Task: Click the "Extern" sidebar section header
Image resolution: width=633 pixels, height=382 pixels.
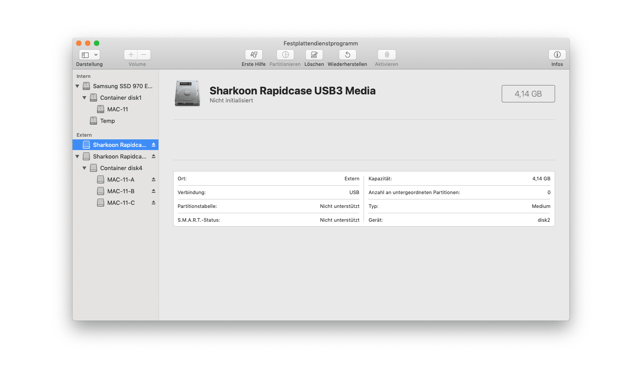Action: coord(84,135)
